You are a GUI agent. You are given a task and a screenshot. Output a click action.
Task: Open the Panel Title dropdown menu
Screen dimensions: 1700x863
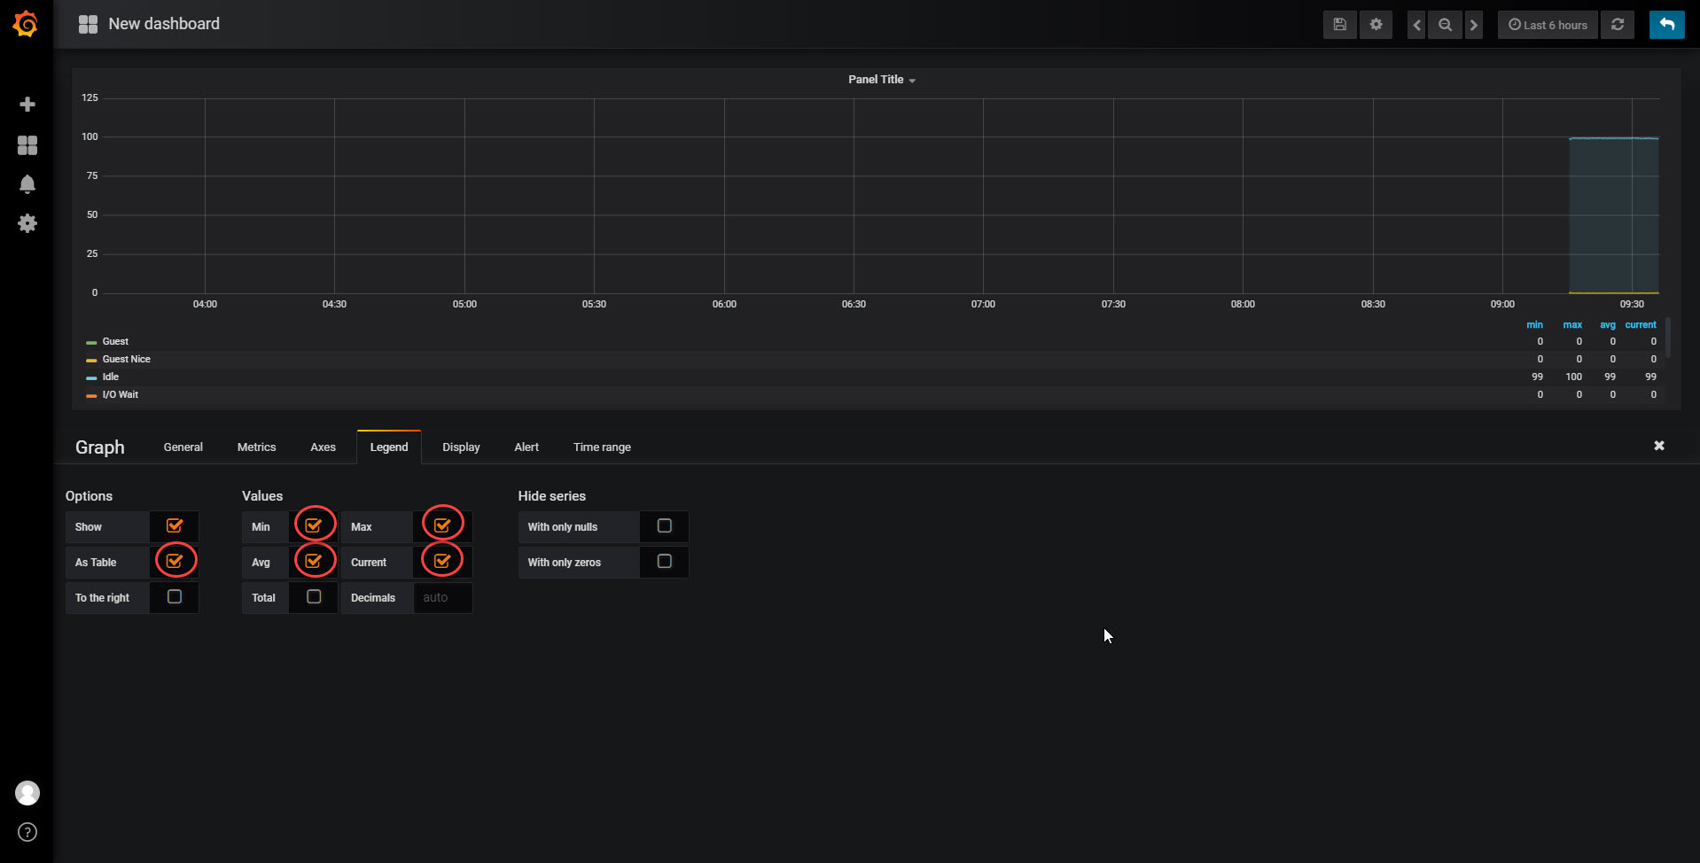882,80
